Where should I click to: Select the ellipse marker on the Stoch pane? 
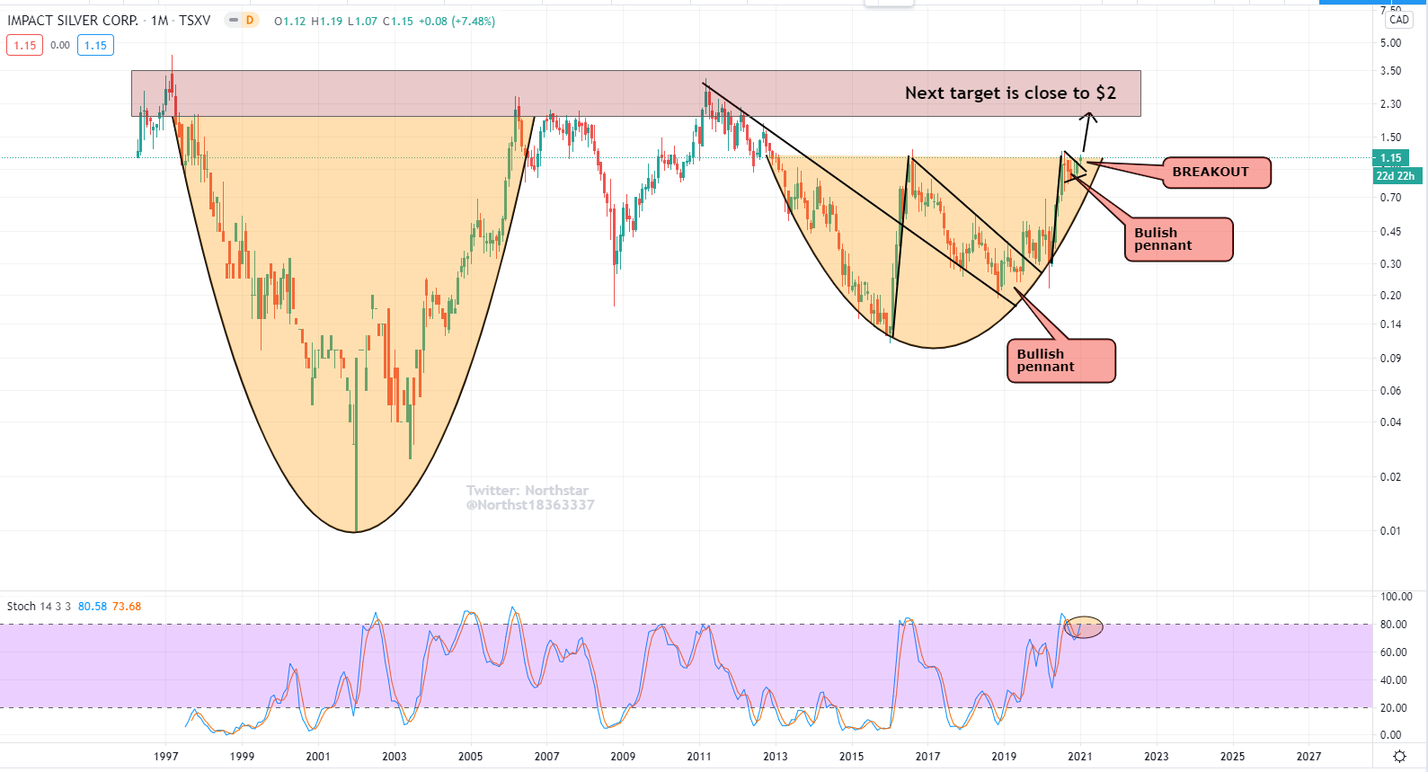[1083, 627]
